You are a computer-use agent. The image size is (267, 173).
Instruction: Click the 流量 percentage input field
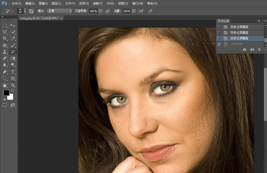tap(127, 11)
